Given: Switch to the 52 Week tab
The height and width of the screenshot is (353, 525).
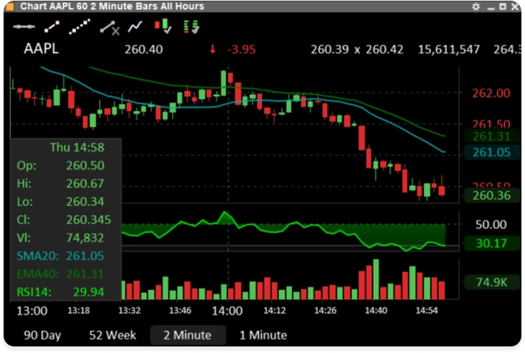Looking at the screenshot, I should point(113,335).
